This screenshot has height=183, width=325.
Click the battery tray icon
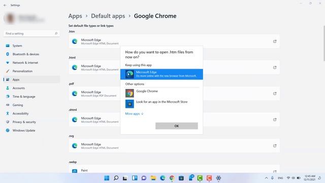(x=299, y=178)
